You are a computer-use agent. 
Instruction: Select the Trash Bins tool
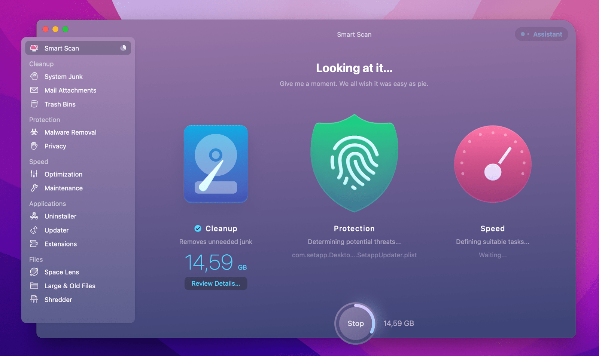[60, 104]
